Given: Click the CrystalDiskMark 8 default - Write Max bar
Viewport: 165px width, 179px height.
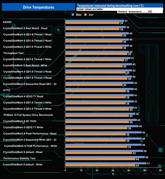Looking at the screenshot, I should [106, 163].
